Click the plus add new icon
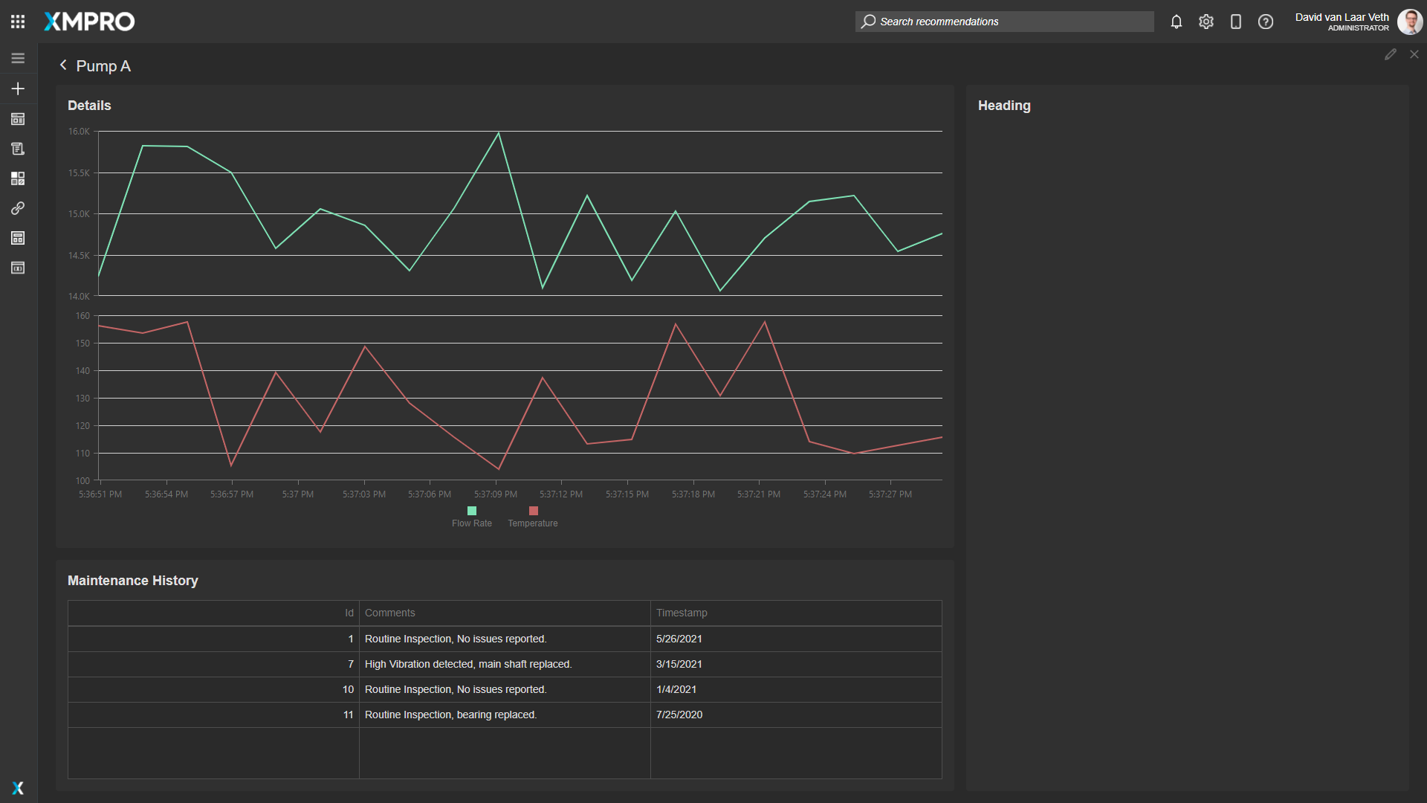 coord(18,88)
